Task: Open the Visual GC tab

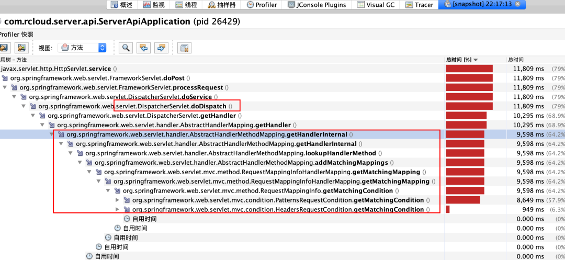Action: pos(377,5)
